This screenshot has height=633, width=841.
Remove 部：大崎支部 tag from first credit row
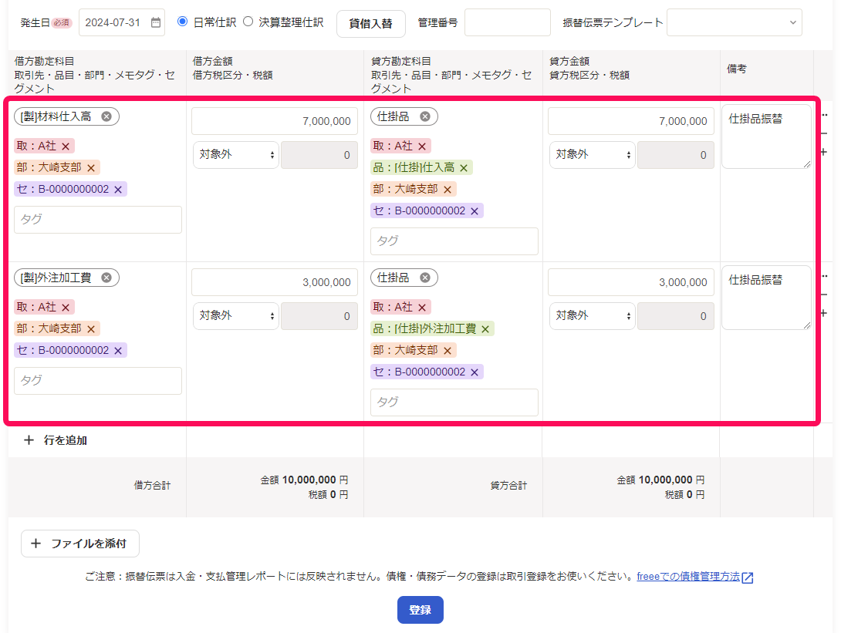coord(448,189)
